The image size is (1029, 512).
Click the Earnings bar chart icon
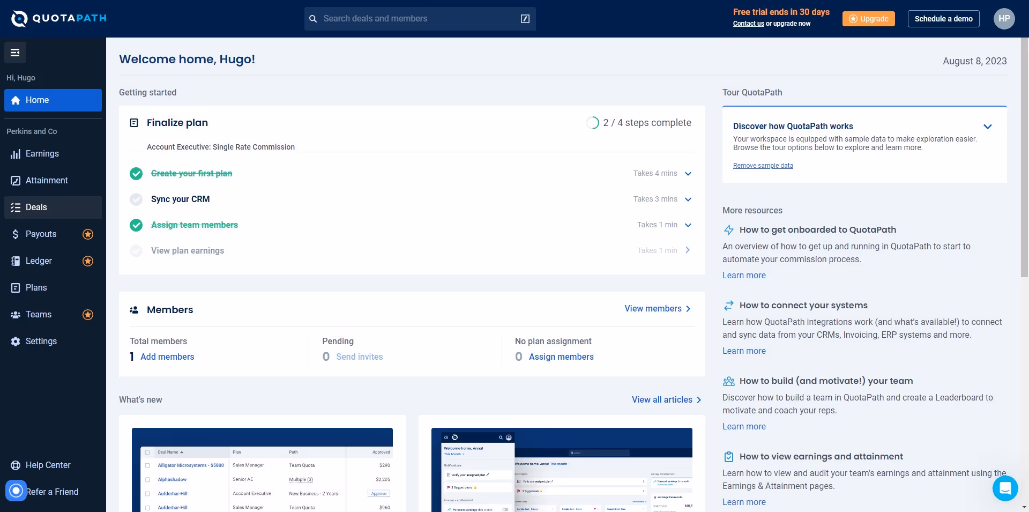point(16,154)
